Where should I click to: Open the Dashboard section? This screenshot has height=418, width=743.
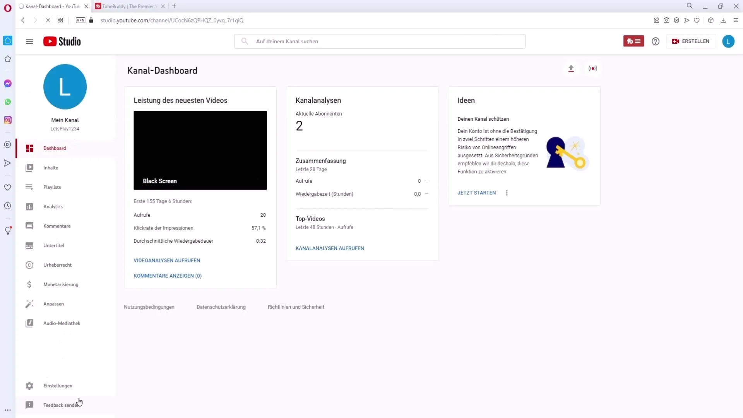(55, 148)
